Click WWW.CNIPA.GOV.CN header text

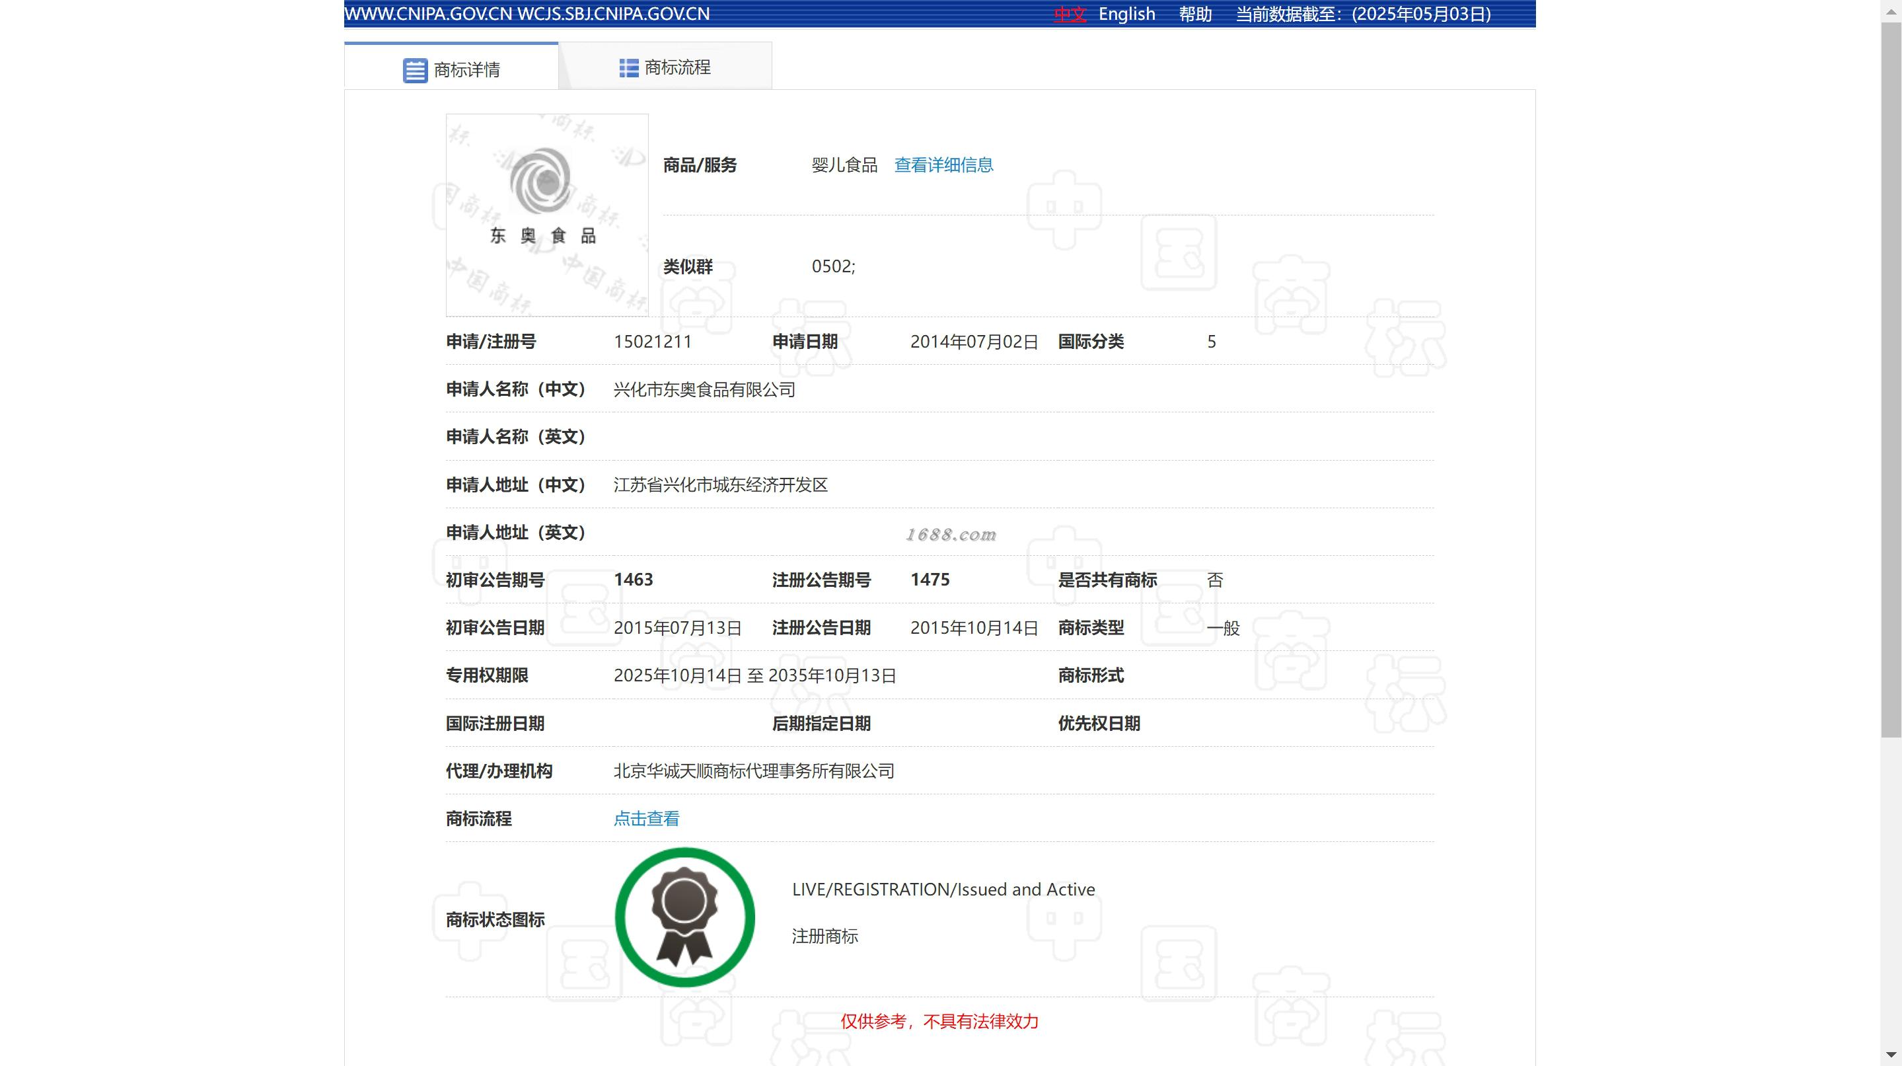click(428, 14)
